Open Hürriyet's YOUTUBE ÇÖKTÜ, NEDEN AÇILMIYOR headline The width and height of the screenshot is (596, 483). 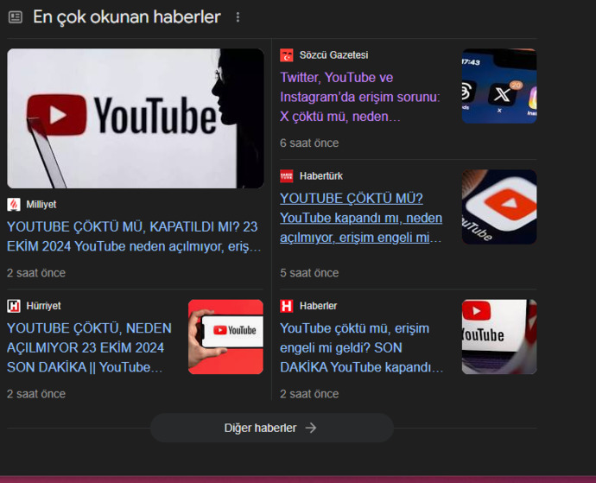point(89,347)
